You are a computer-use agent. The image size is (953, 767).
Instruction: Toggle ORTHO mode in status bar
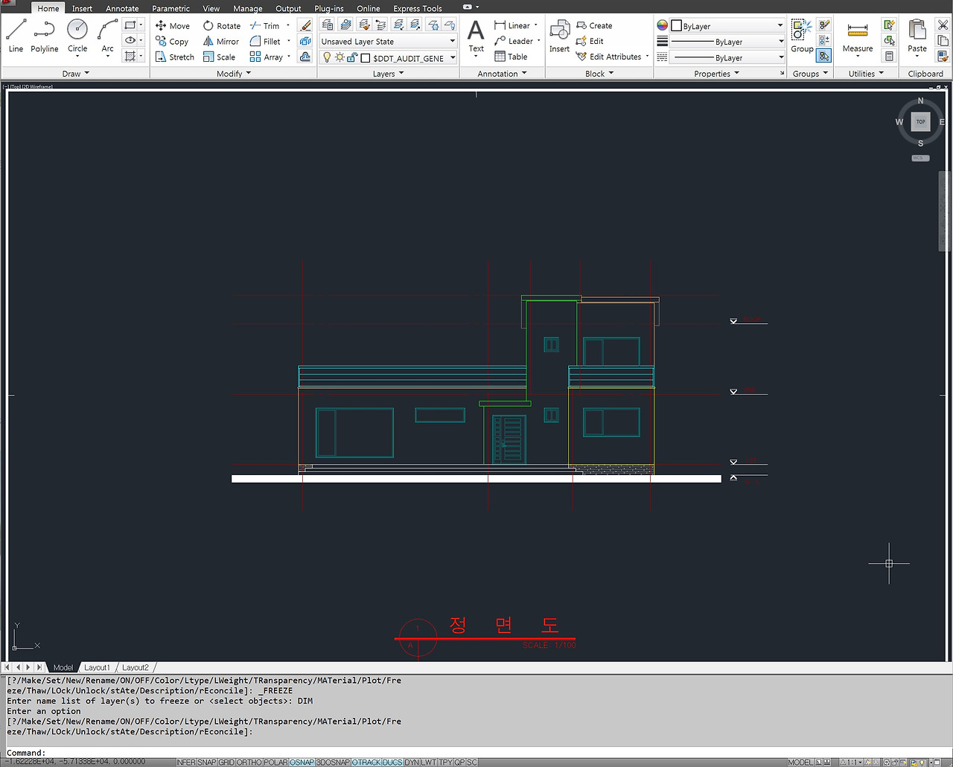(249, 763)
